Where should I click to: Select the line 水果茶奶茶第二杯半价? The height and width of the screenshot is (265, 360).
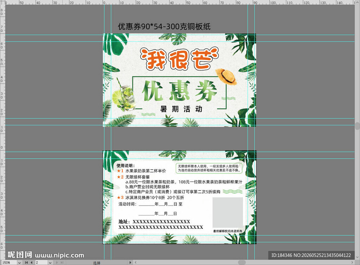[x=146, y=171]
